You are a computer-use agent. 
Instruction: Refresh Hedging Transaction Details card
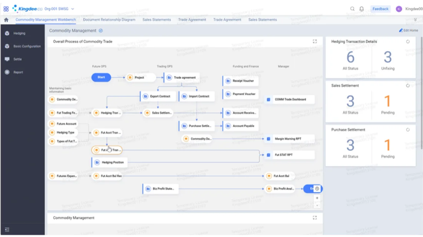point(408,41)
